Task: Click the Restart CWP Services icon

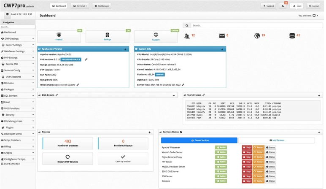Action: 67,157
